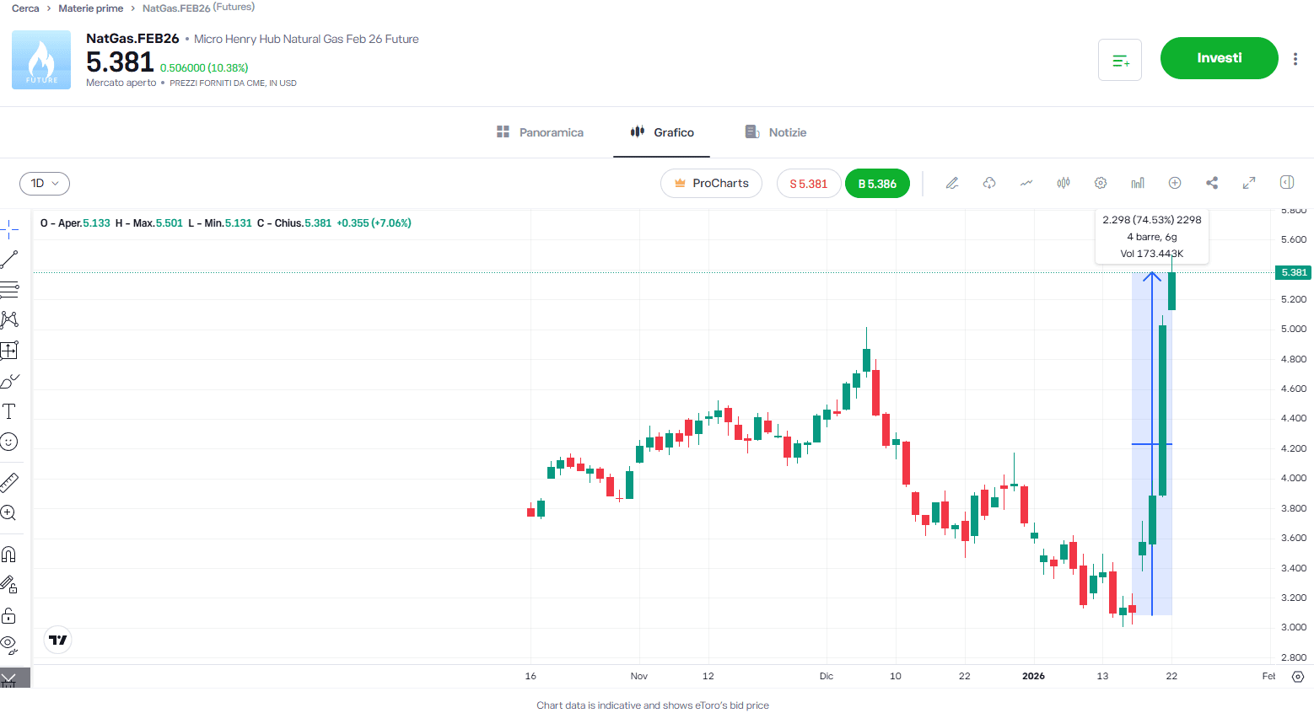Share the chart via share icon
The height and width of the screenshot is (713, 1314).
point(1212,183)
